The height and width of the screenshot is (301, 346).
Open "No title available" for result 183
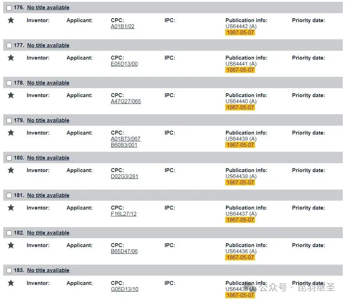pyautogui.click(x=48, y=270)
